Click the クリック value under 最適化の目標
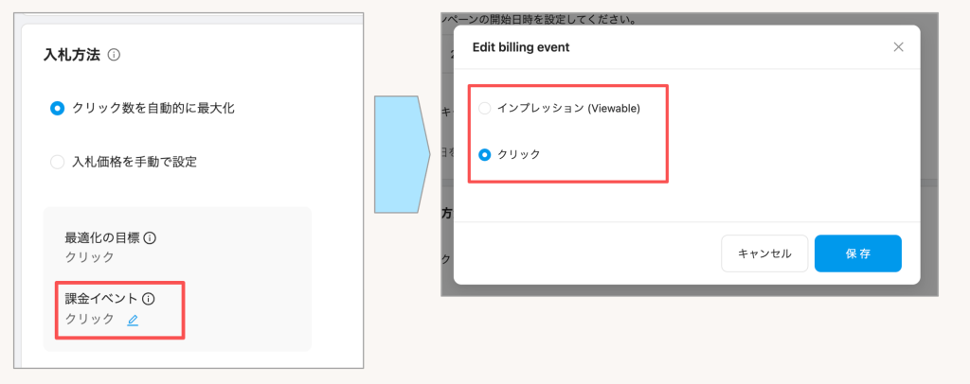 [89, 256]
